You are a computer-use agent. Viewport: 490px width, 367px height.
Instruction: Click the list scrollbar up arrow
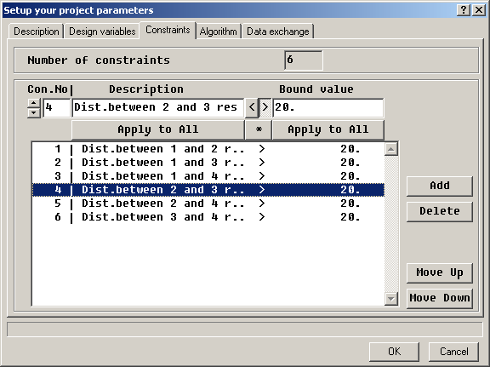tap(391, 149)
